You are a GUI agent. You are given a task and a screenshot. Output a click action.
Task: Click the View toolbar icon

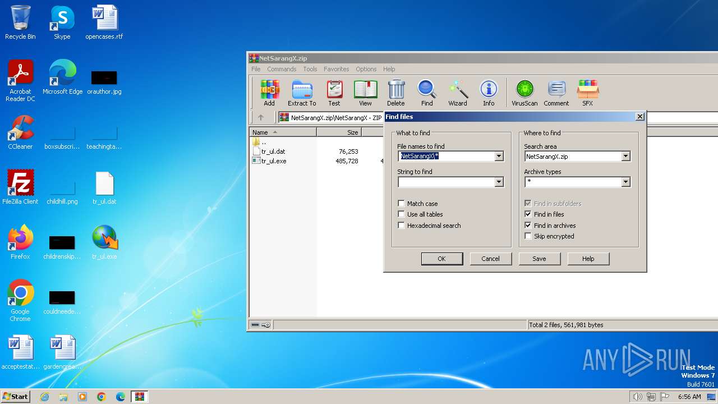coord(365,93)
